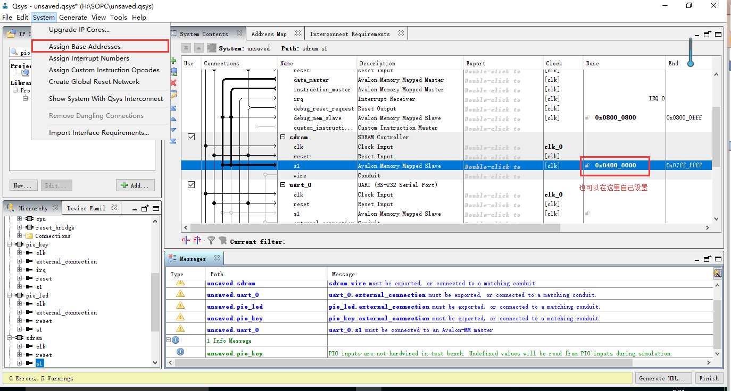Click the Finish button
This screenshot has height=391, width=731.
[x=709, y=378]
